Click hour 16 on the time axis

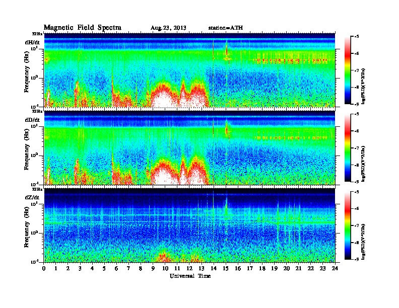tap(238, 268)
